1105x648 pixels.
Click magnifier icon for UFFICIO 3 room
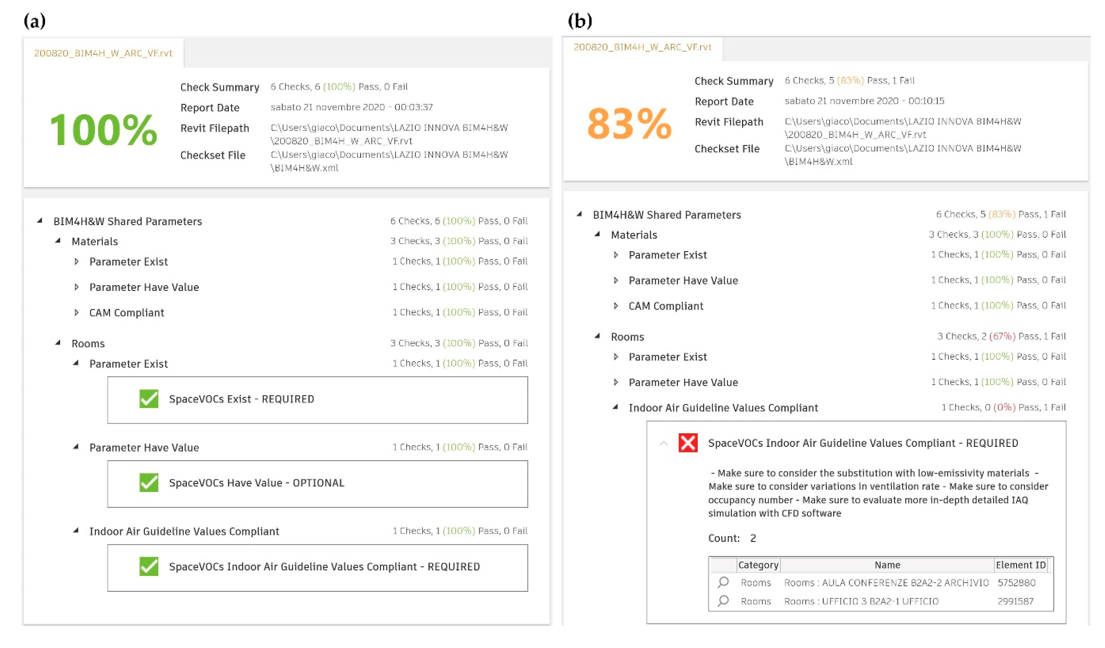coord(723,601)
